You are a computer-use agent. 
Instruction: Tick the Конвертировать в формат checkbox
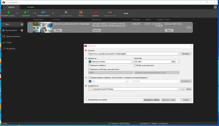click(x=89, y=78)
